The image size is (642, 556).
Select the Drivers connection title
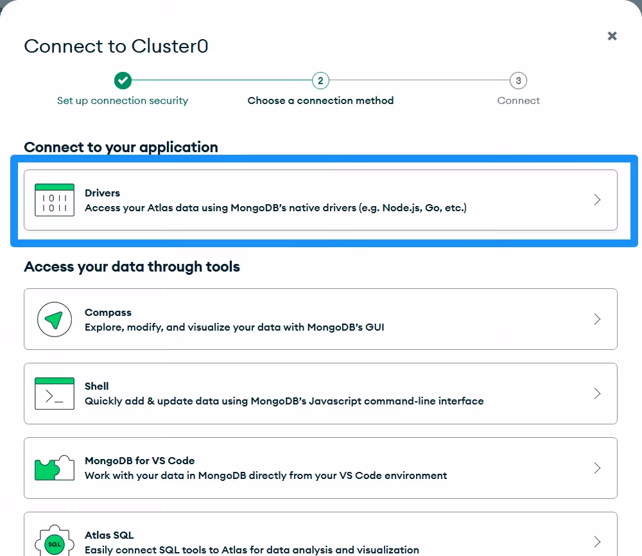(x=102, y=193)
